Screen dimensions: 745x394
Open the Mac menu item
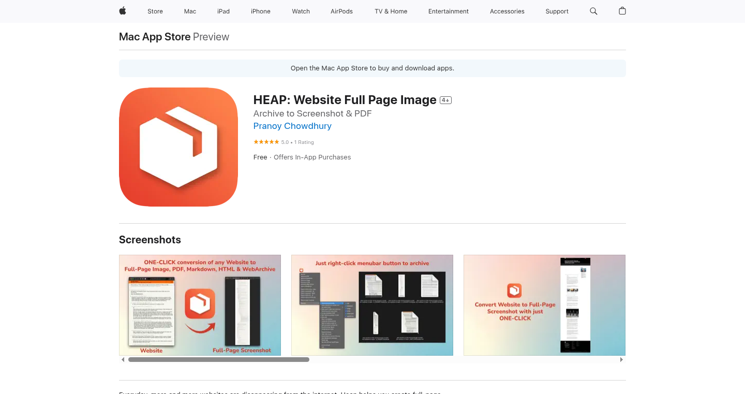click(190, 11)
